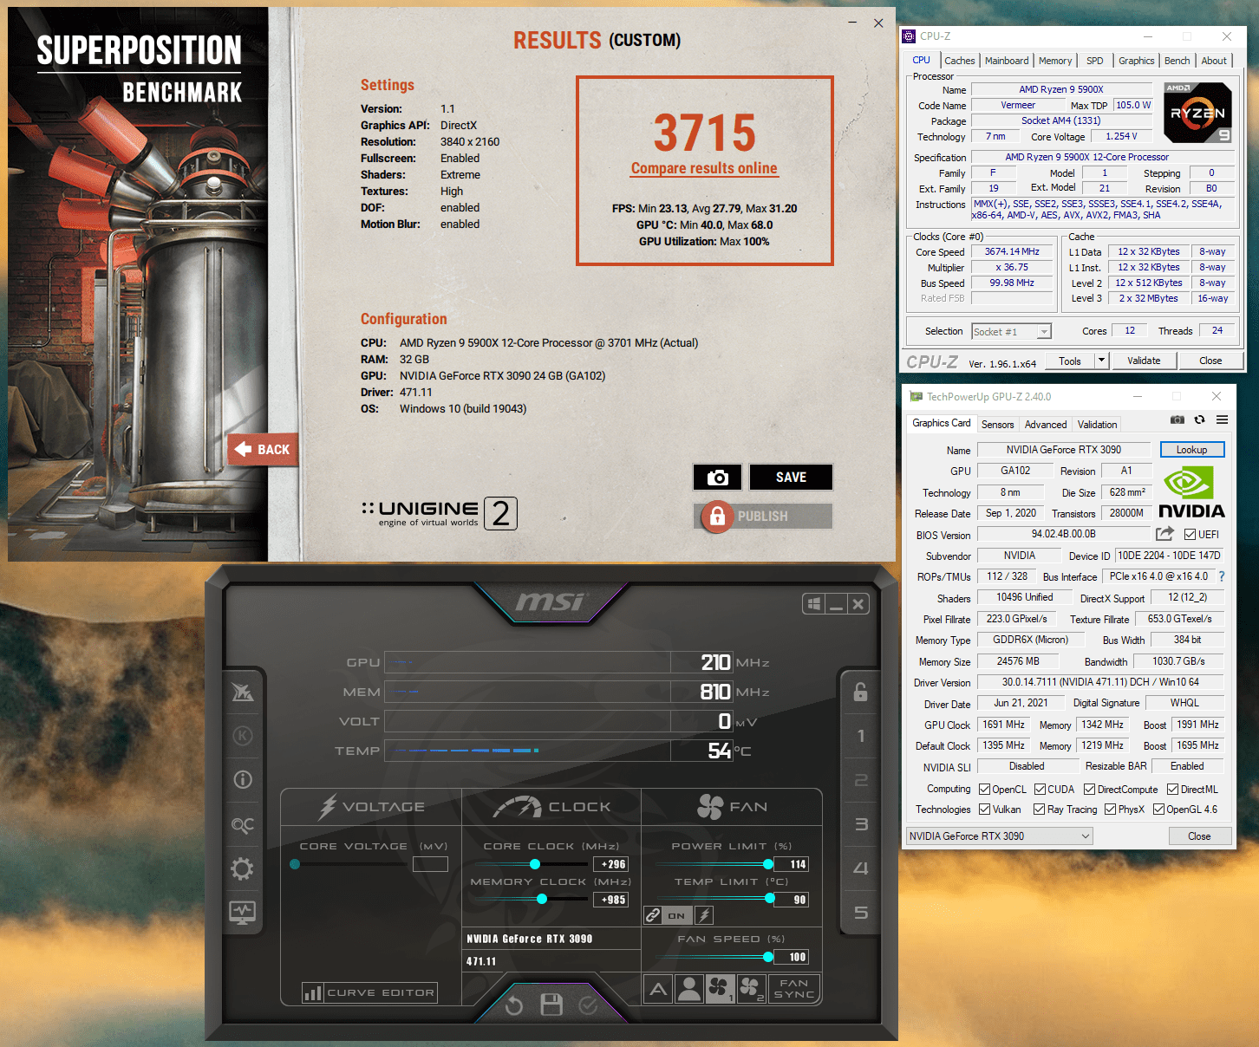Expand the Tools dropdown arrow in CPU-Z

coord(1101,361)
